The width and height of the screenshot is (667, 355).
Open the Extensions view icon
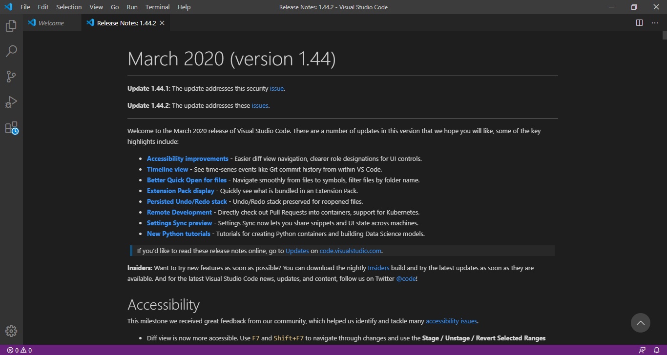(x=11, y=128)
